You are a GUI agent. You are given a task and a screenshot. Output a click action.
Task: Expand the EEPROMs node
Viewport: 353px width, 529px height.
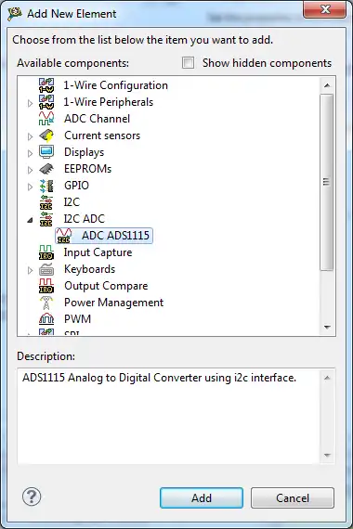click(x=30, y=170)
